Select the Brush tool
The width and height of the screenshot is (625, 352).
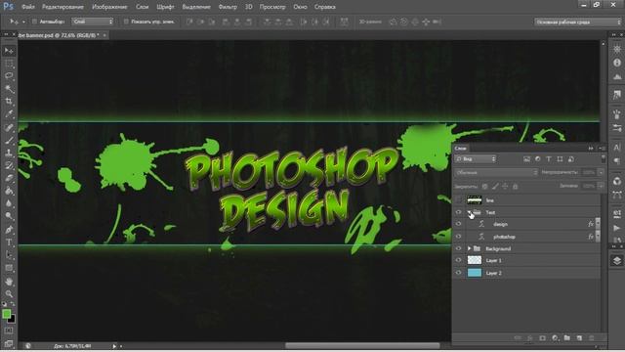pos(9,140)
